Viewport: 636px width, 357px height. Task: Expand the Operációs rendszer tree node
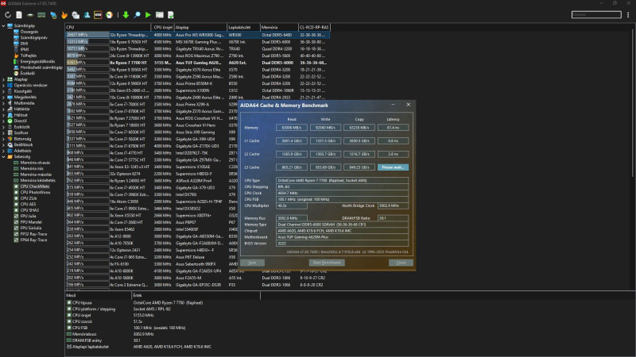(x=4, y=86)
